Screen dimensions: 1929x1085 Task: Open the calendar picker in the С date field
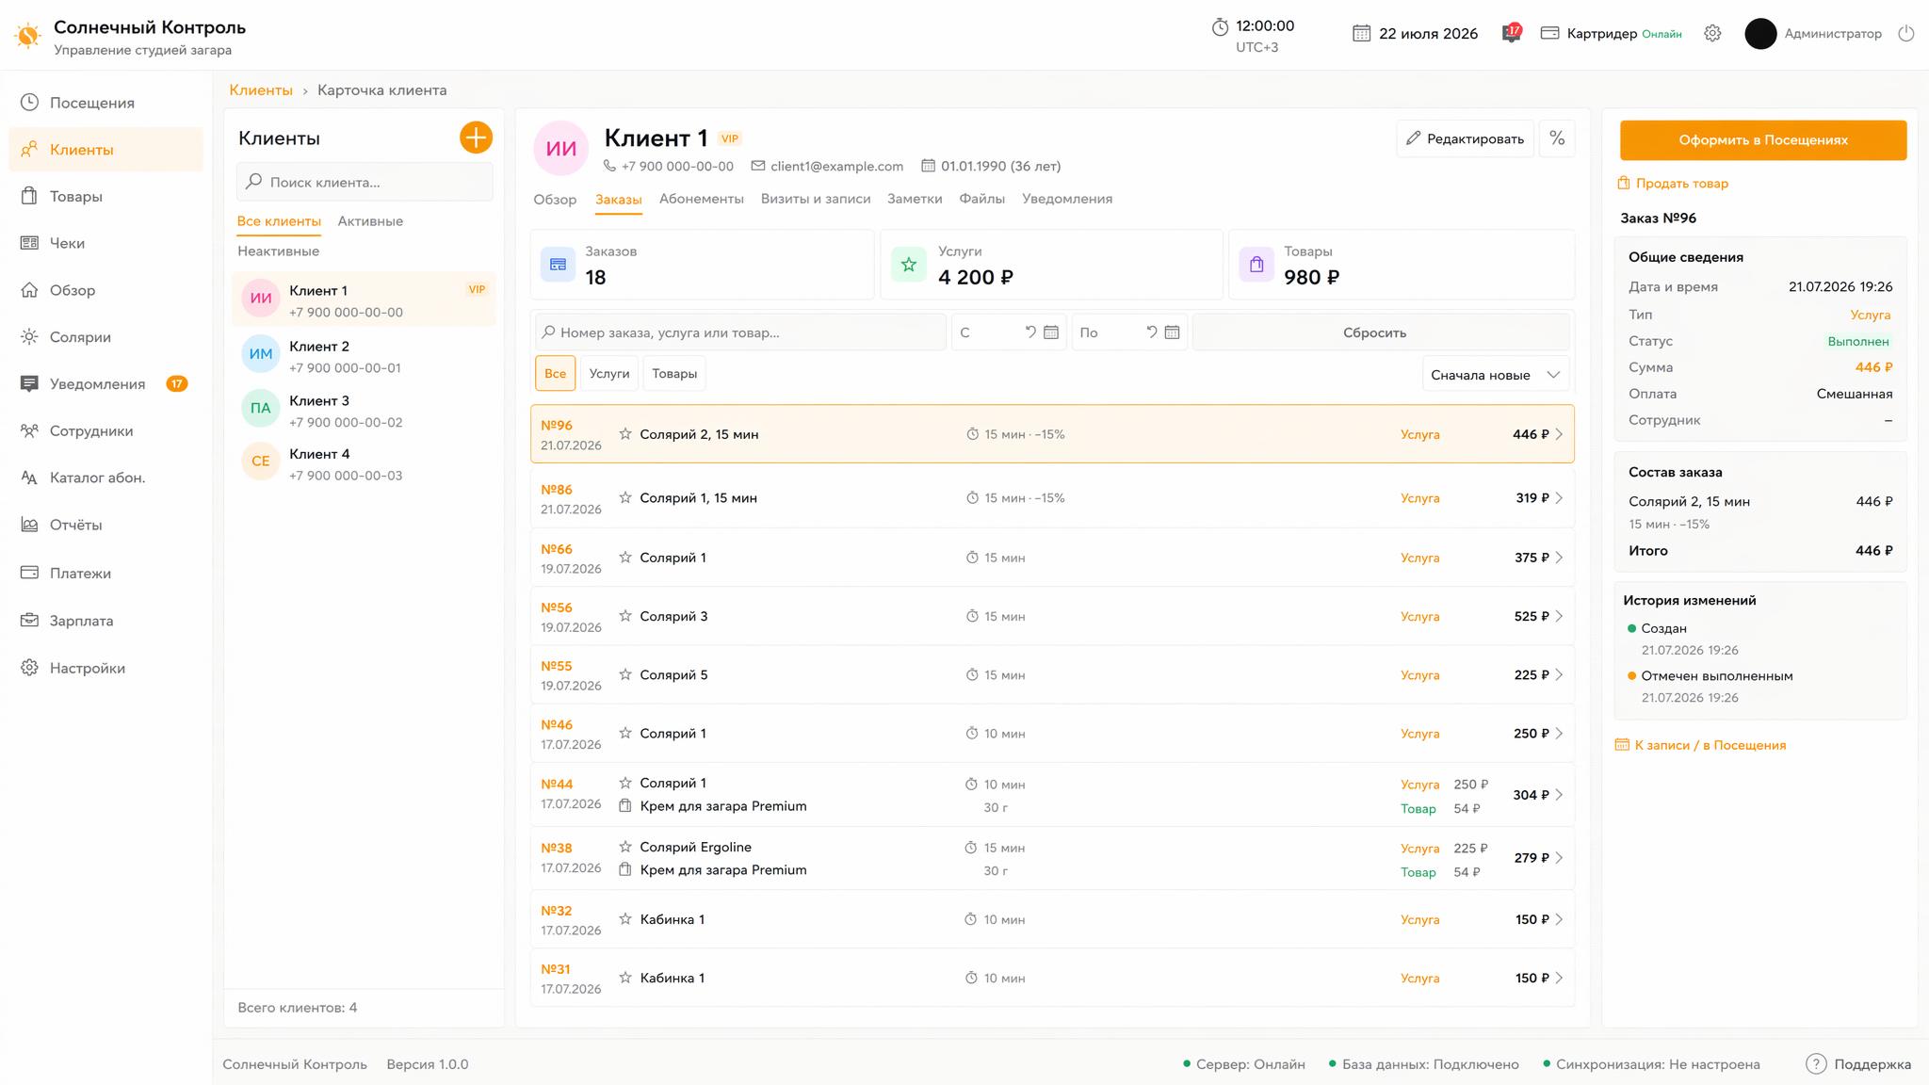coord(1051,332)
